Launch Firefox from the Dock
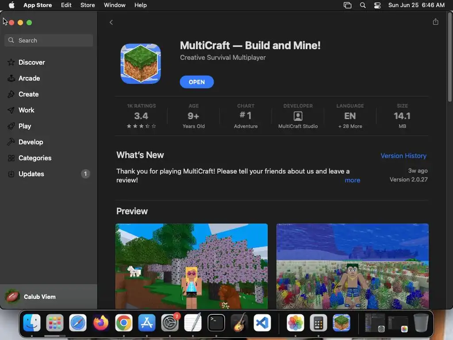 101,322
